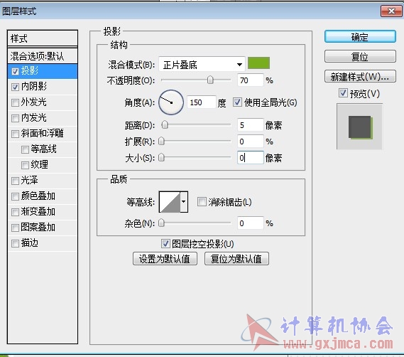The height and width of the screenshot is (357, 404).
Task: Uncheck the 投影 checkbox
Action: 15,71
